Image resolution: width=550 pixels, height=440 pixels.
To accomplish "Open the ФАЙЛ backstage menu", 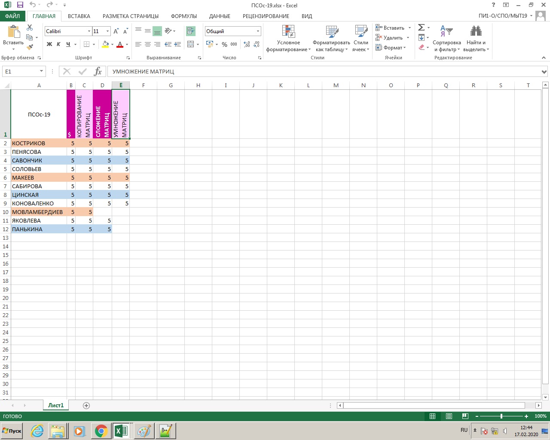I will click(12, 16).
